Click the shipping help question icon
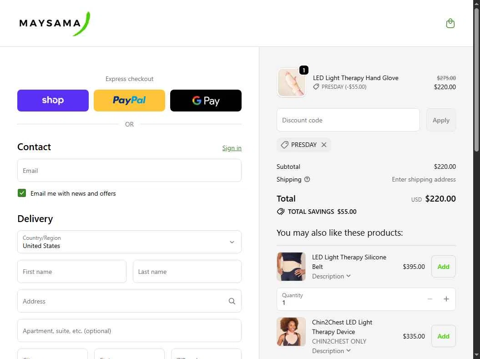This screenshot has height=359, width=480. [x=307, y=179]
